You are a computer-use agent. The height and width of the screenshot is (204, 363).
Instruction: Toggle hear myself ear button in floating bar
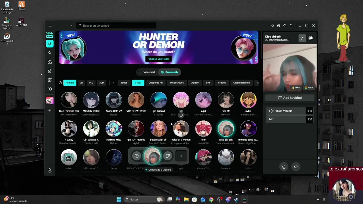168,156
